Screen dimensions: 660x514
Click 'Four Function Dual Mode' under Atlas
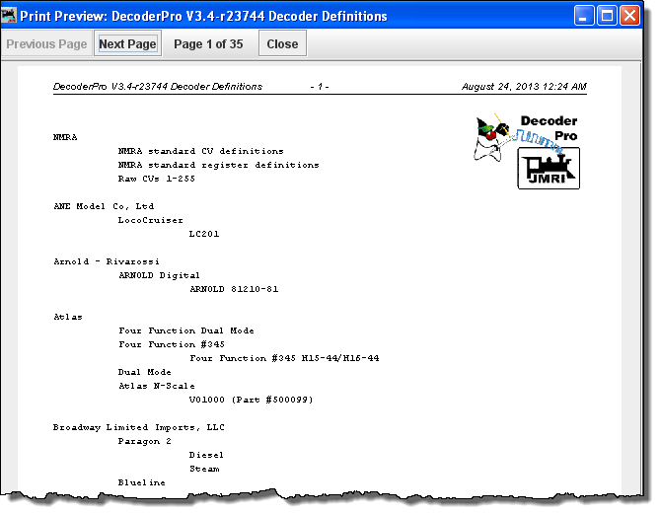point(185,330)
